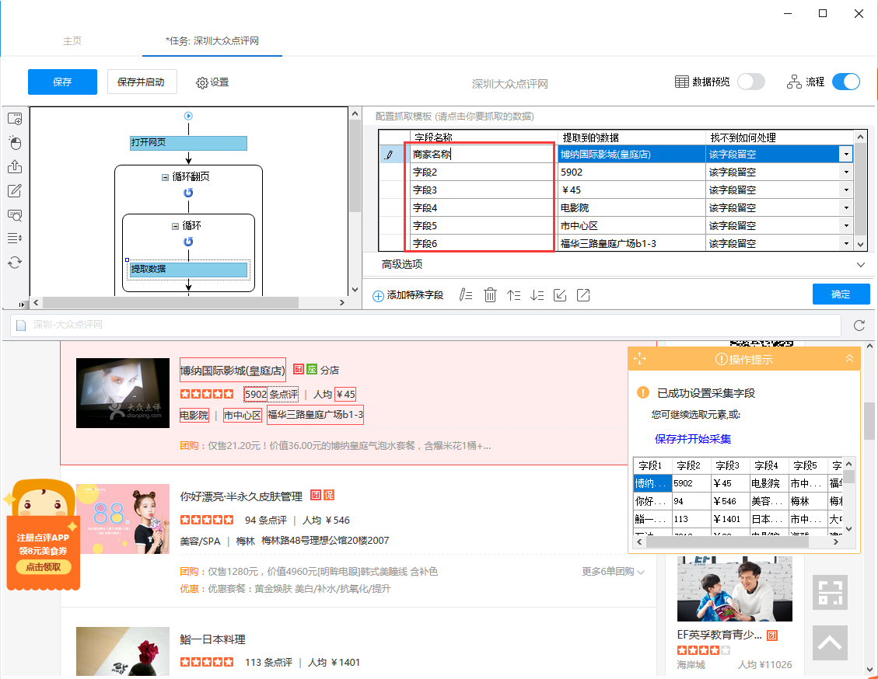Click the add special field plus icon
The height and width of the screenshot is (679, 878).
[x=379, y=296]
